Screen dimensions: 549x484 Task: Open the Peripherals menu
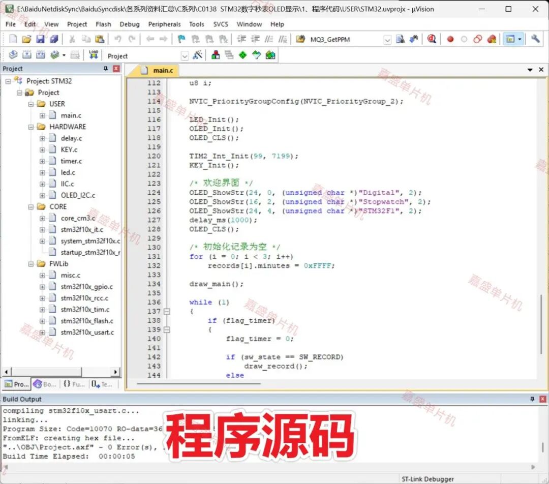click(x=165, y=24)
